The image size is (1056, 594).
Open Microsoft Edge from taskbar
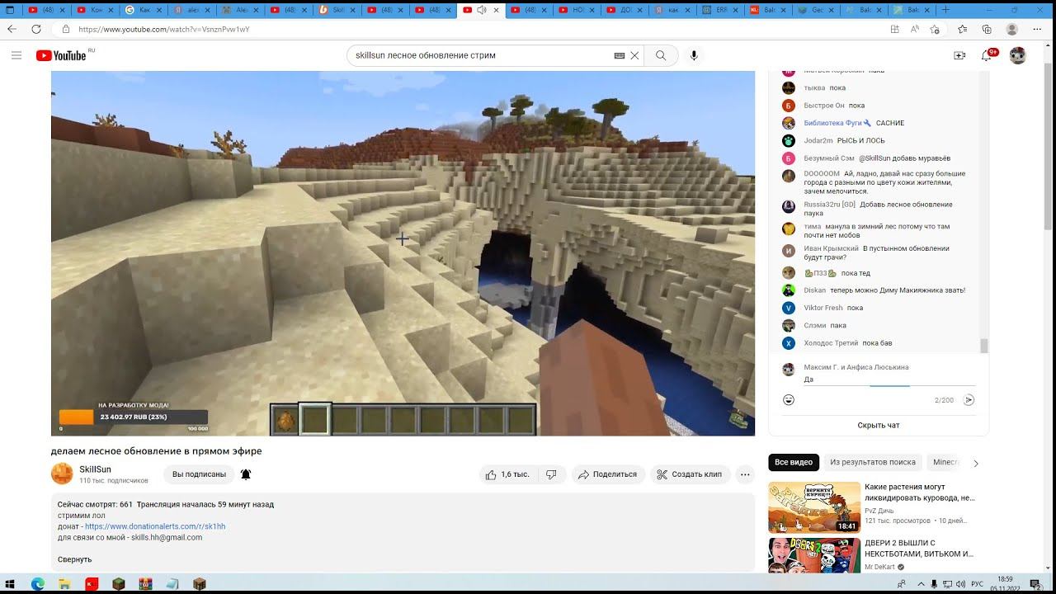point(37,584)
